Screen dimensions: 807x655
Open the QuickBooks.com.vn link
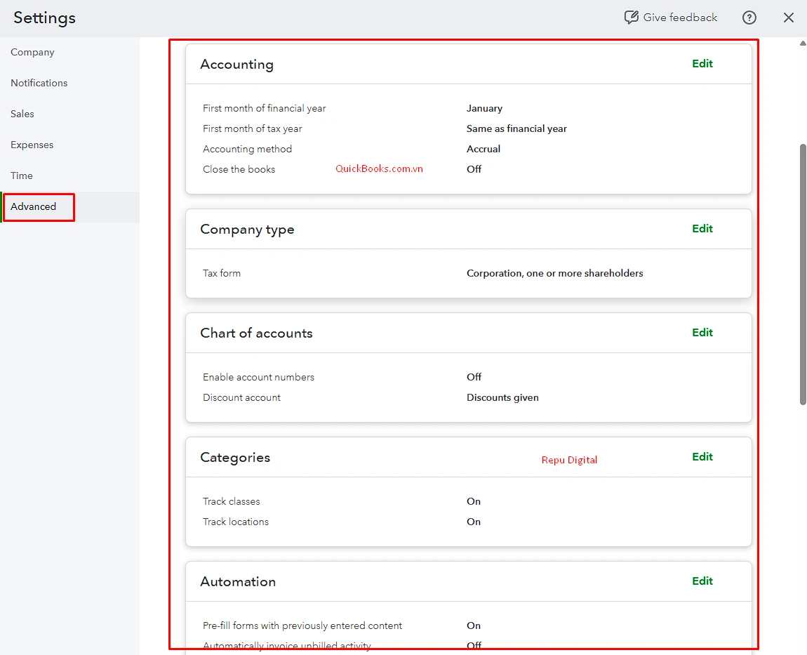[x=379, y=168]
